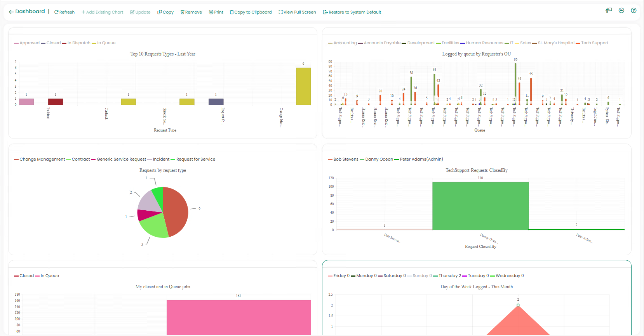
Task: Click the Remove trash icon
Action: [182, 12]
